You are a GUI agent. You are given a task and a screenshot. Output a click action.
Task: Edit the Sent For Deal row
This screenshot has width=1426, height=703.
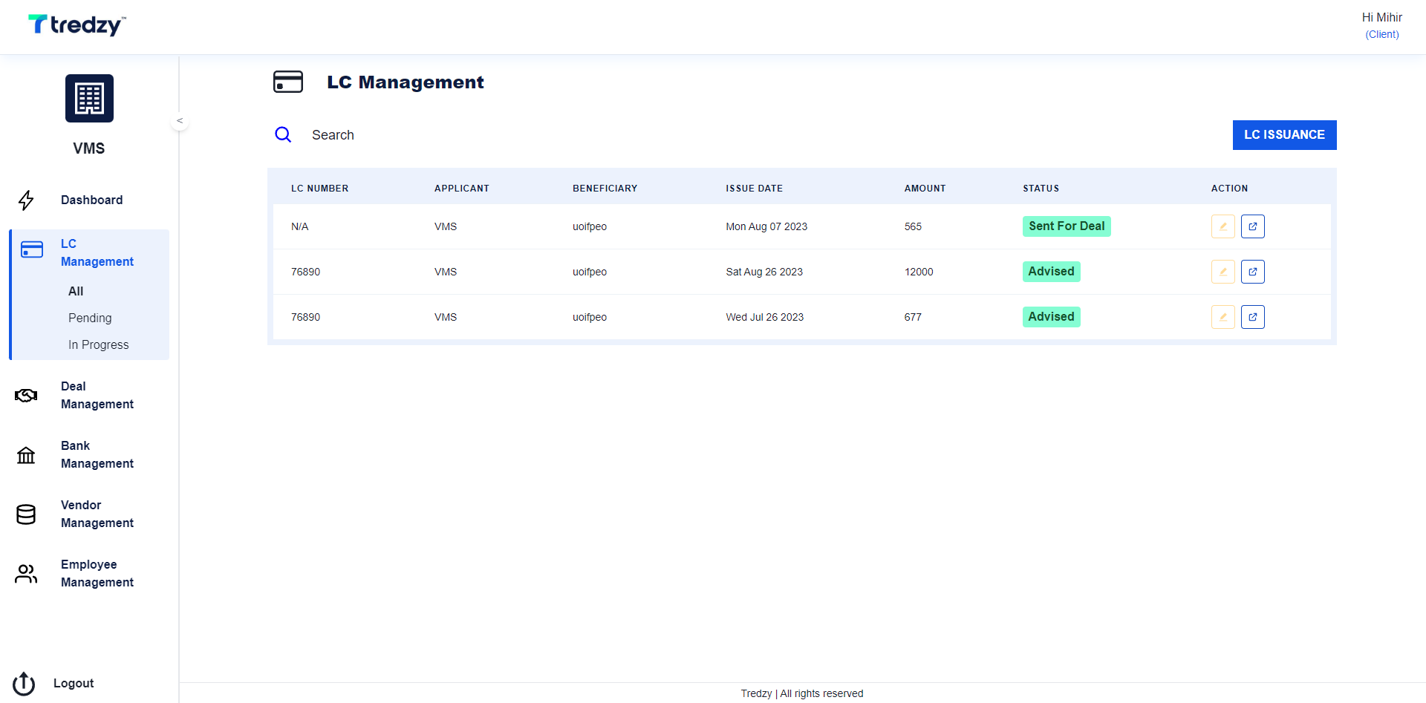point(1223,226)
